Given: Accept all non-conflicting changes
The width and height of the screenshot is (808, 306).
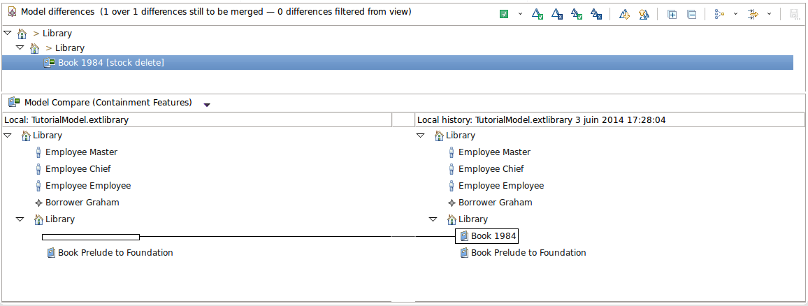Looking at the screenshot, I should (x=577, y=14).
